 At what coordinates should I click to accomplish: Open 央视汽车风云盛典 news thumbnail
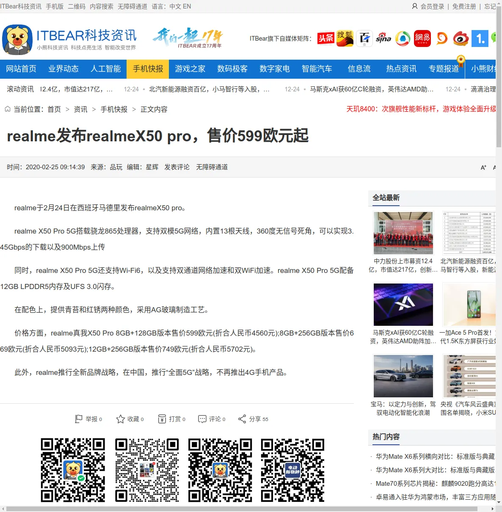point(469,376)
